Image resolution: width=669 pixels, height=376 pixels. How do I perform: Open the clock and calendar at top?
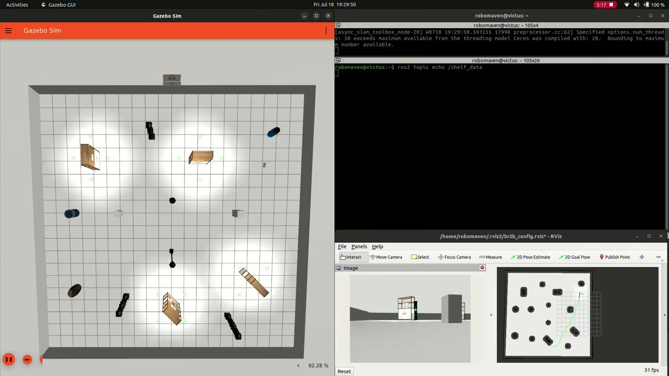pos(334,5)
